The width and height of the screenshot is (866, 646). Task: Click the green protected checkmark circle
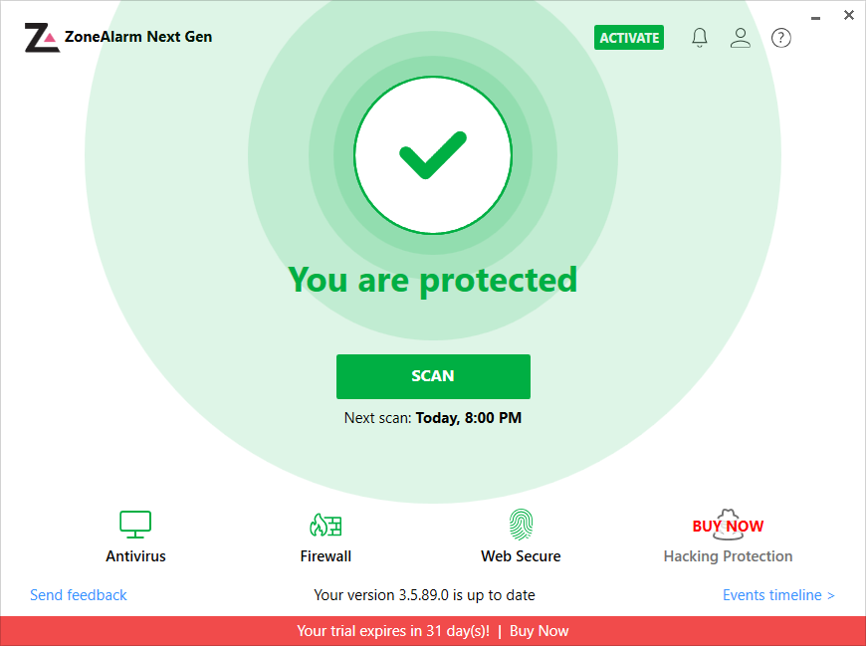[433, 155]
